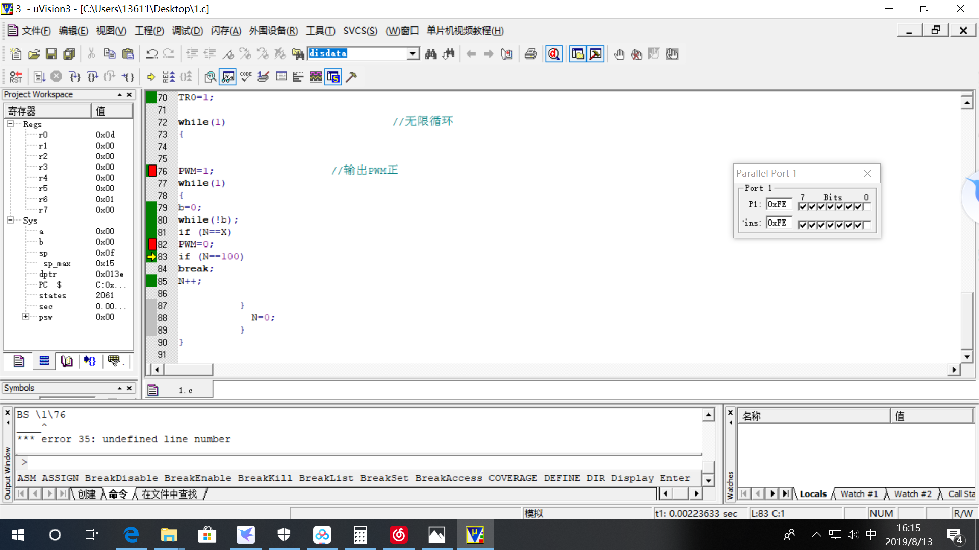Open the disdata find combo box dropdown
Image resolution: width=979 pixels, height=550 pixels.
pos(413,53)
